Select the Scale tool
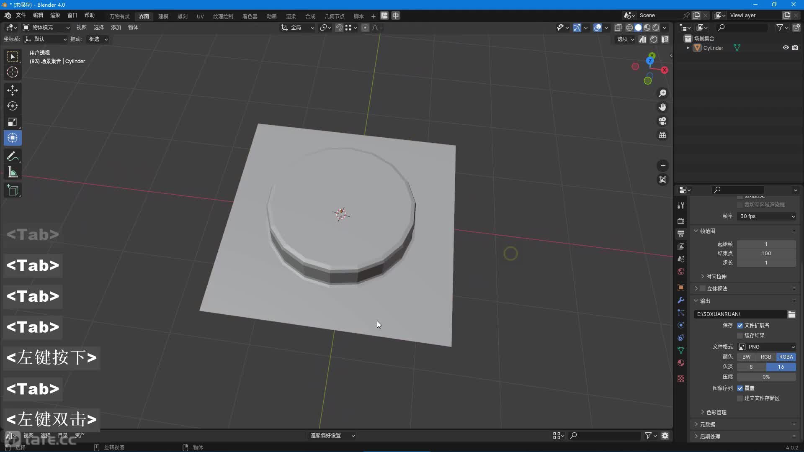Viewport: 804px width, 452px height. click(x=13, y=122)
